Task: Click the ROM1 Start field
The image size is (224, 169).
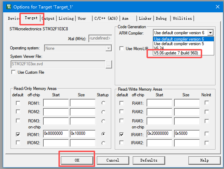Action: click(x=56, y=103)
